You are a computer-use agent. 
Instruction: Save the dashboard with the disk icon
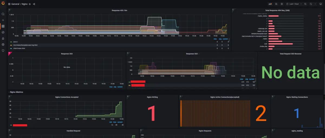pyautogui.click(x=276, y=4)
